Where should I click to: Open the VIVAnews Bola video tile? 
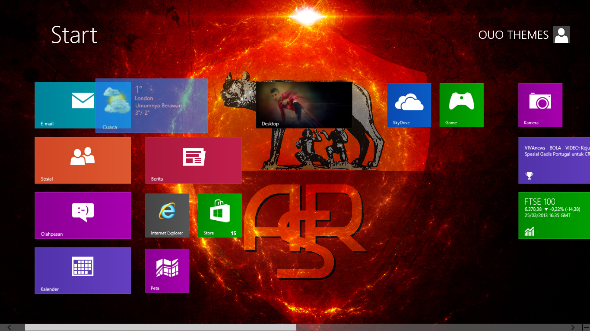[x=557, y=160]
